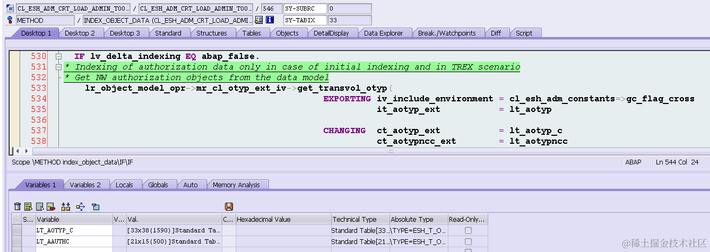Toggle Read-Only checkbox for LT_AOTYP_C
The height and width of the screenshot is (252, 710).
(468, 230)
